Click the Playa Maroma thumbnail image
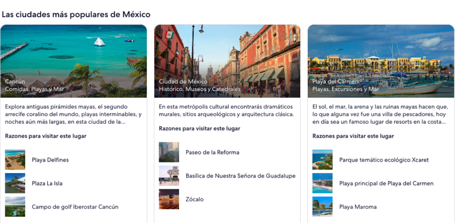This screenshot has width=455, height=223. click(x=323, y=207)
